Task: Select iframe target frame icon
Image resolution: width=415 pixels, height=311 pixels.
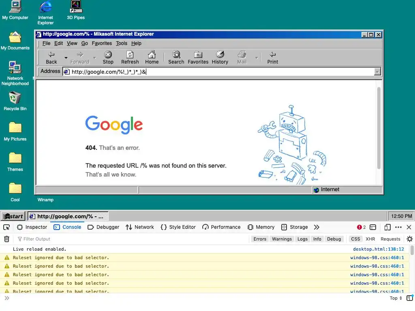Action: pyautogui.click(x=373, y=227)
